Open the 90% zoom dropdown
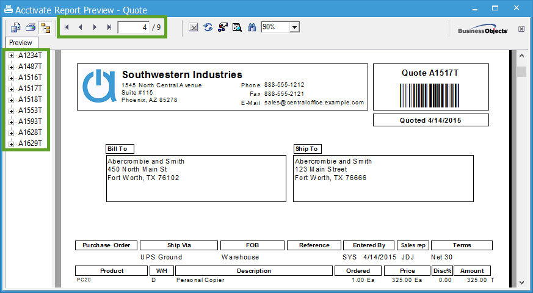 pos(295,27)
